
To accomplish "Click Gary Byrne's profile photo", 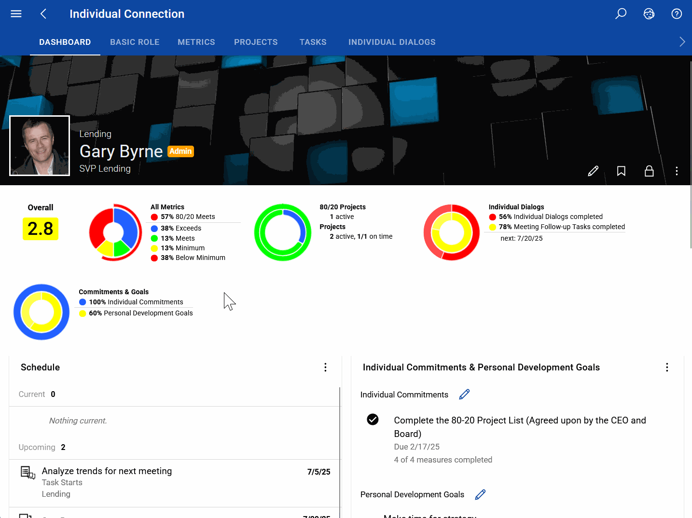I will click(39, 146).
